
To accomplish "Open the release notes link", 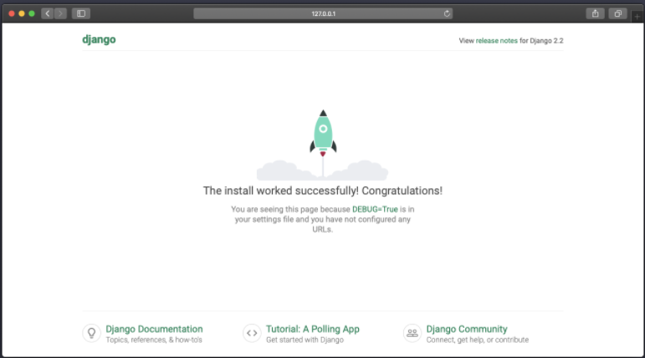I will pos(496,41).
